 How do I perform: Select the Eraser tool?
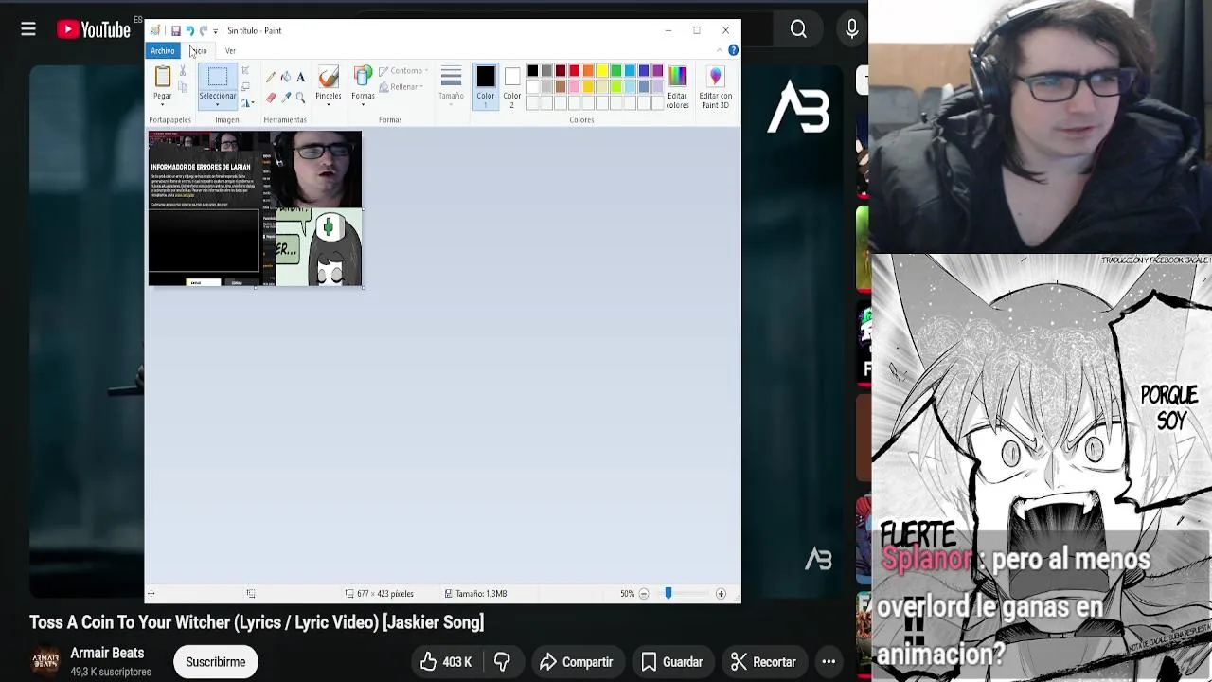pos(271,98)
